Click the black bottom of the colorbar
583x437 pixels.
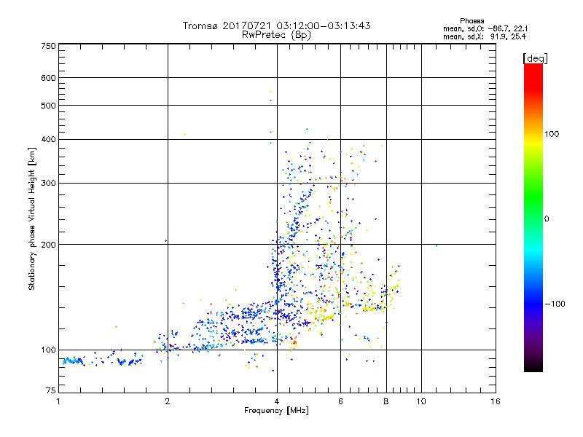click(533, 366)
